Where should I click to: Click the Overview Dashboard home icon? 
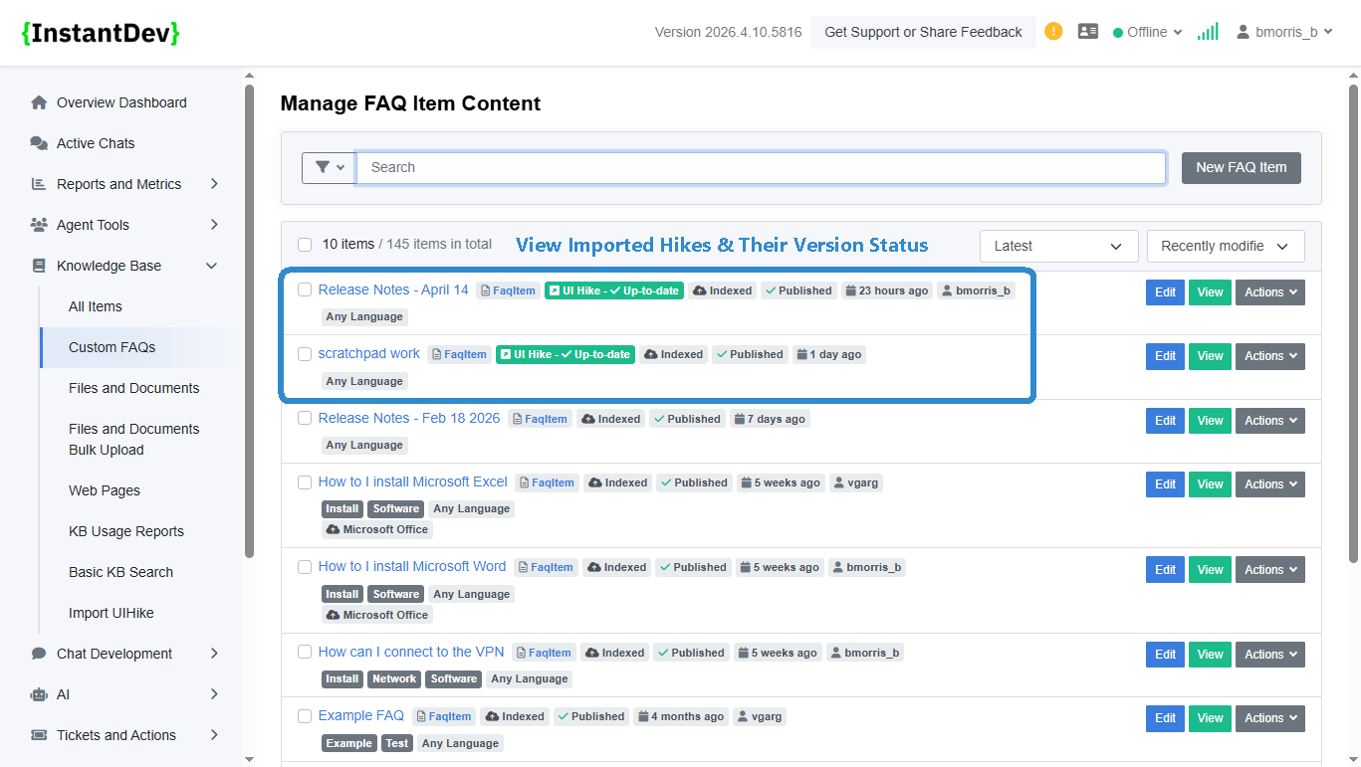[x=39, y=102]
